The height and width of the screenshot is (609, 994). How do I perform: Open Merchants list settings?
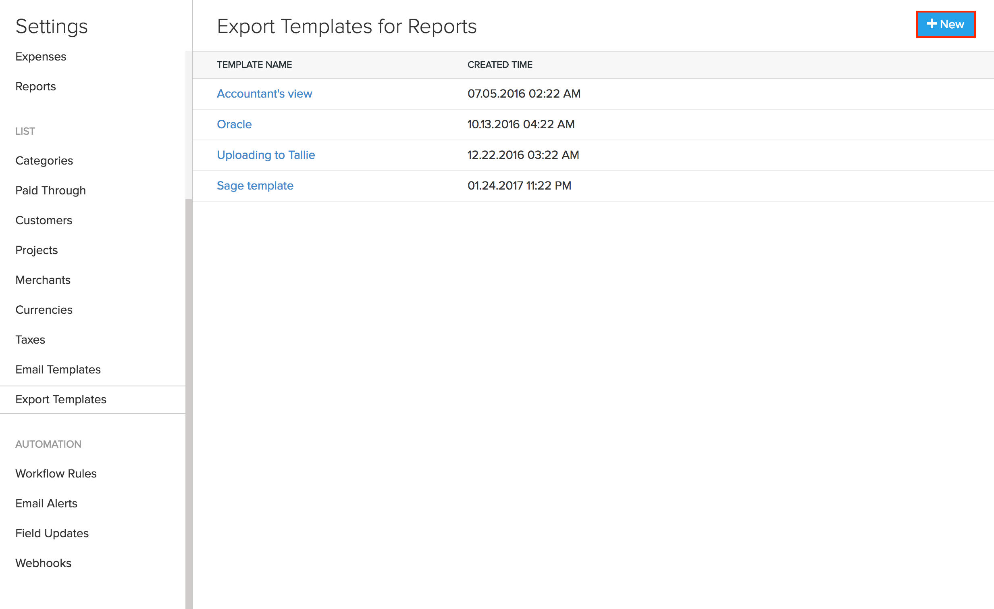click(x=43, y=280)
